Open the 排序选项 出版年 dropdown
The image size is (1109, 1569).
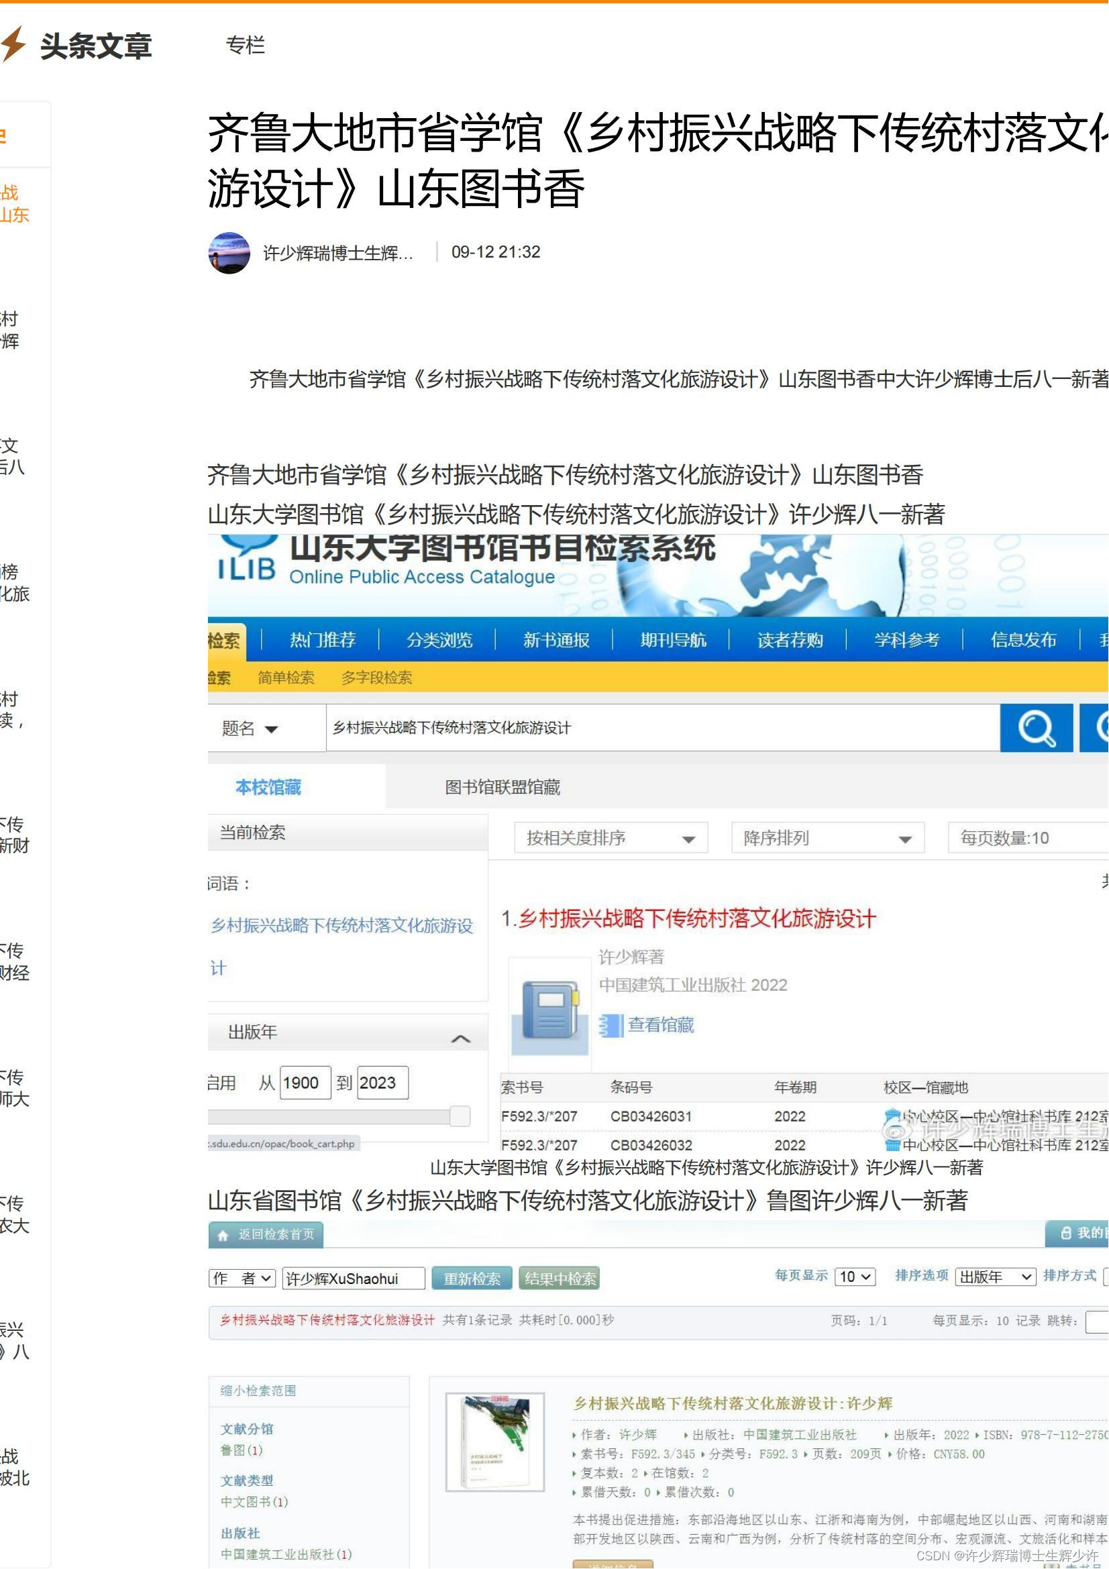click(x=996, y=1277)
